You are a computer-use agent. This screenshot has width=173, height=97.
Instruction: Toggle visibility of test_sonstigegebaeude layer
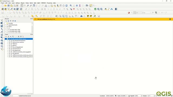(x=9, y=47)
